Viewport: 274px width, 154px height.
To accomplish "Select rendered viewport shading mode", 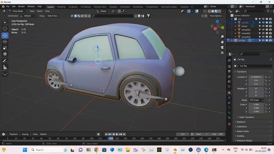I will point(220,11).
